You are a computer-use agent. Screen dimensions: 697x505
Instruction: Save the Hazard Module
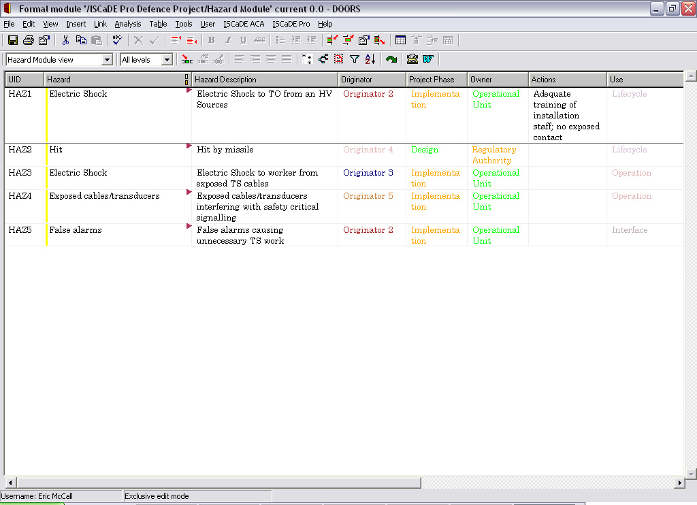[13, 40]
